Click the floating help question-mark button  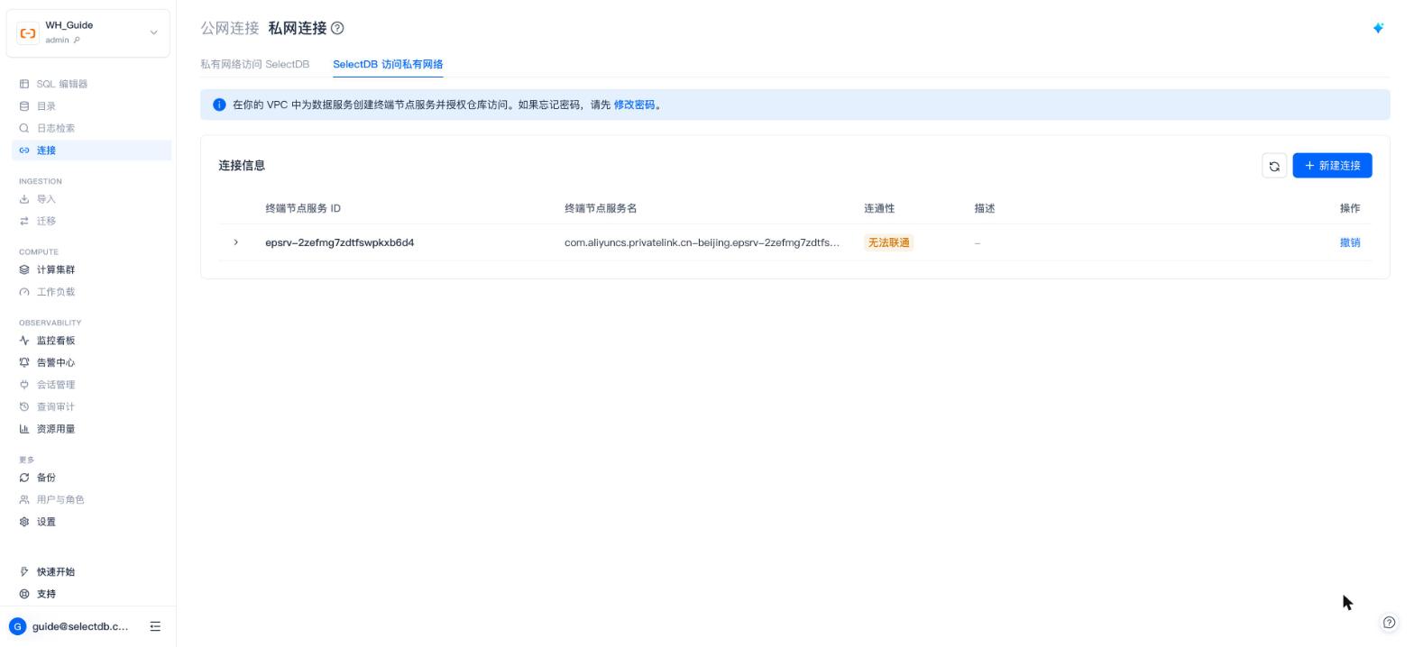tap(1389, 622)
